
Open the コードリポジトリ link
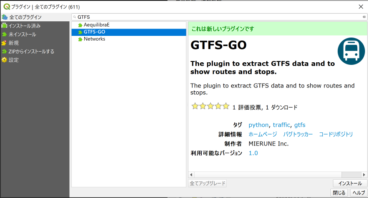[336, 134]
